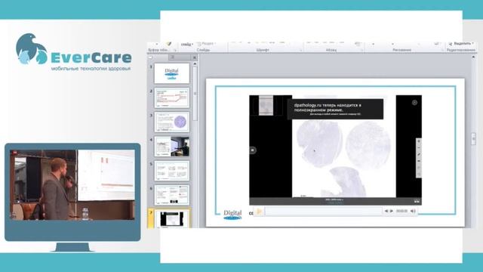Select the pencil annotation tool in viewer toolbar
The image size is (483, 272).
[x=419, y=154]
